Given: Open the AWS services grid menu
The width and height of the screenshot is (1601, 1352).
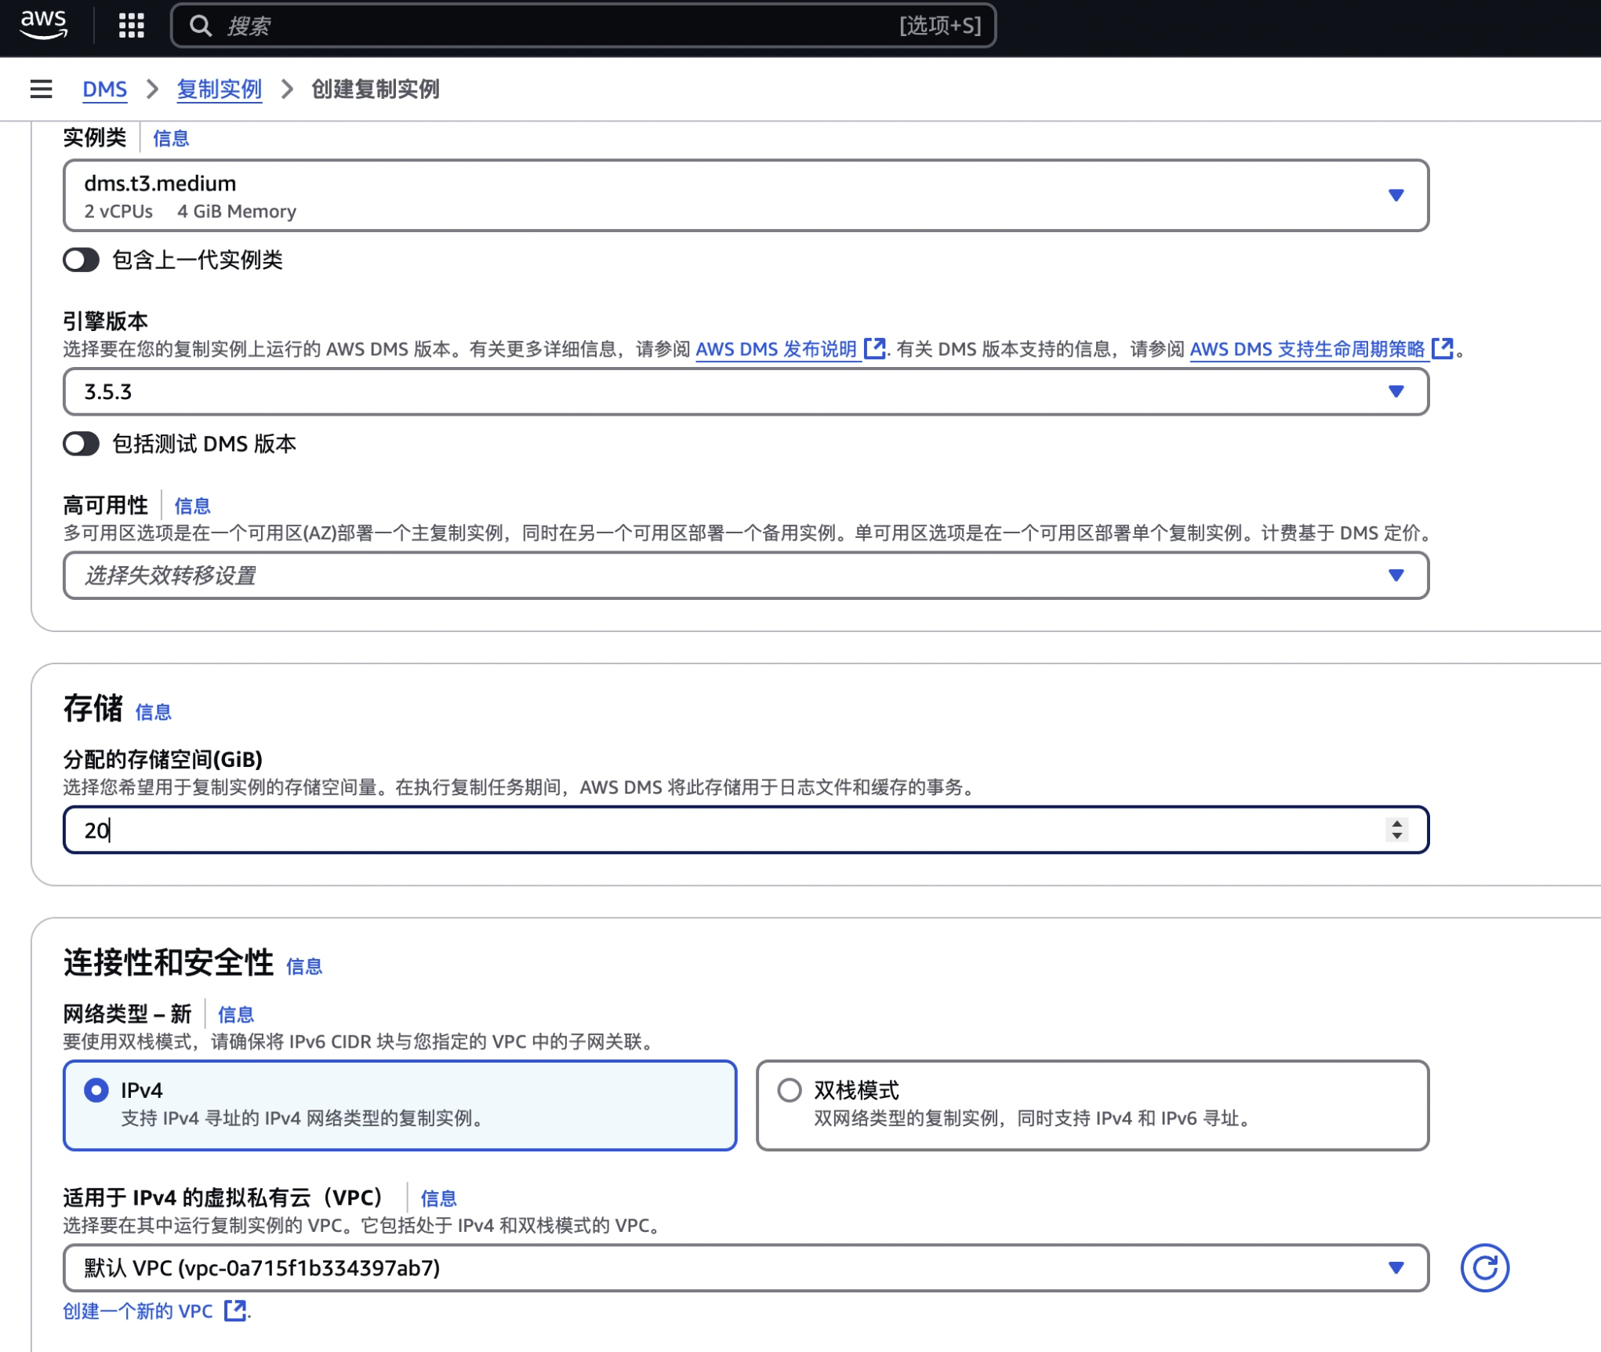Looking at the screenshot, I should coord(131,25).
